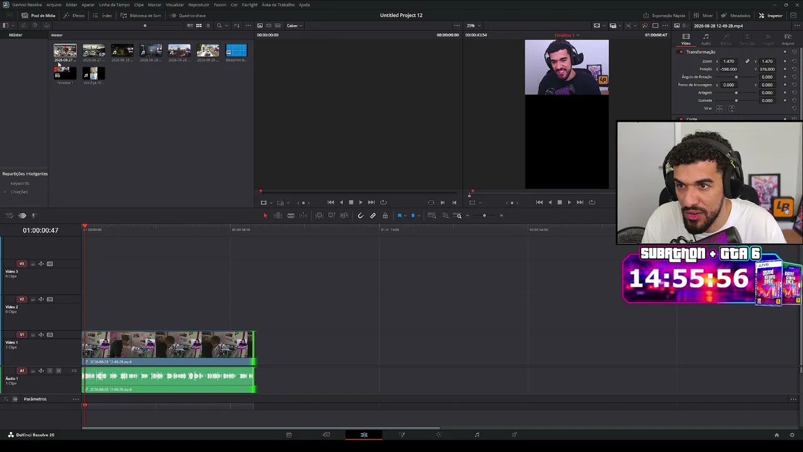The width and height of the screenshot is (803, 452).
Task: Zoom timeline out with minus button
Action: click(x=467, y=216)
